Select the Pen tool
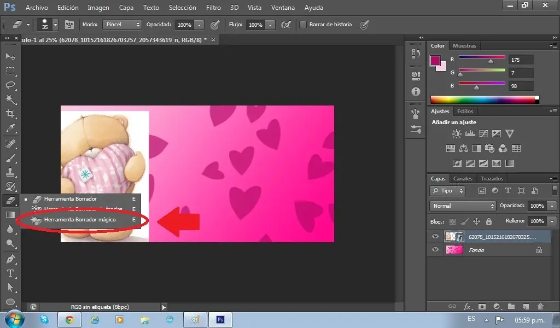 click(x=10, y=259)
